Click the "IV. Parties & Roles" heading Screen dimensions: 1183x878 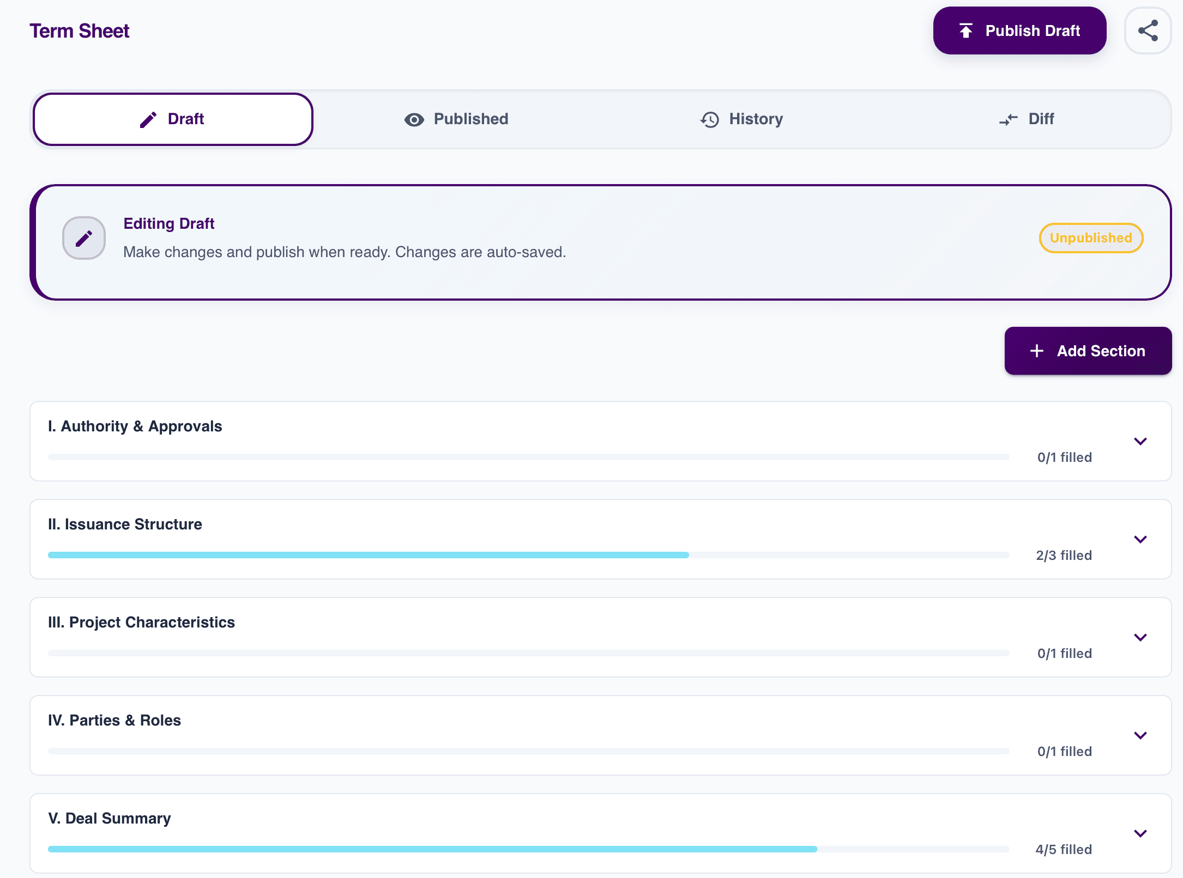pos(114,720)
